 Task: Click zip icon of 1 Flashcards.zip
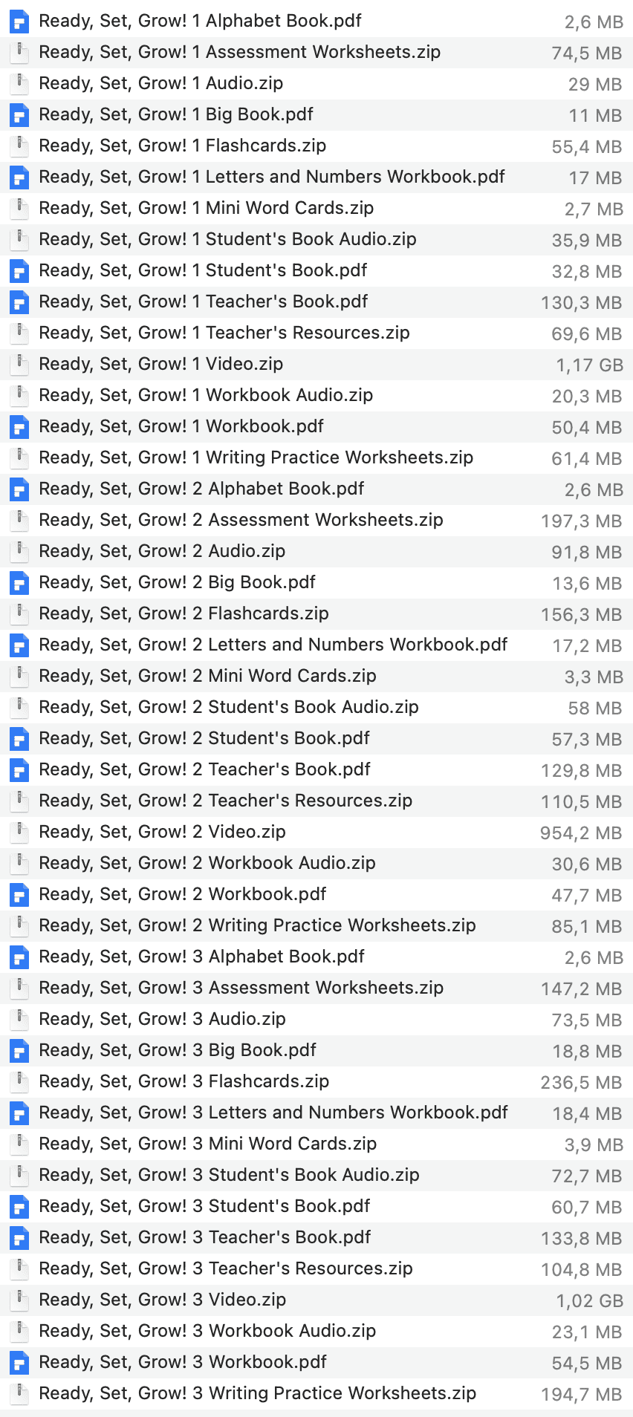19,146
